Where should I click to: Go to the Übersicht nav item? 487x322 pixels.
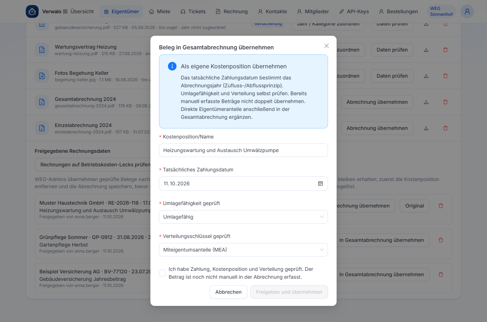coord(78,11)
